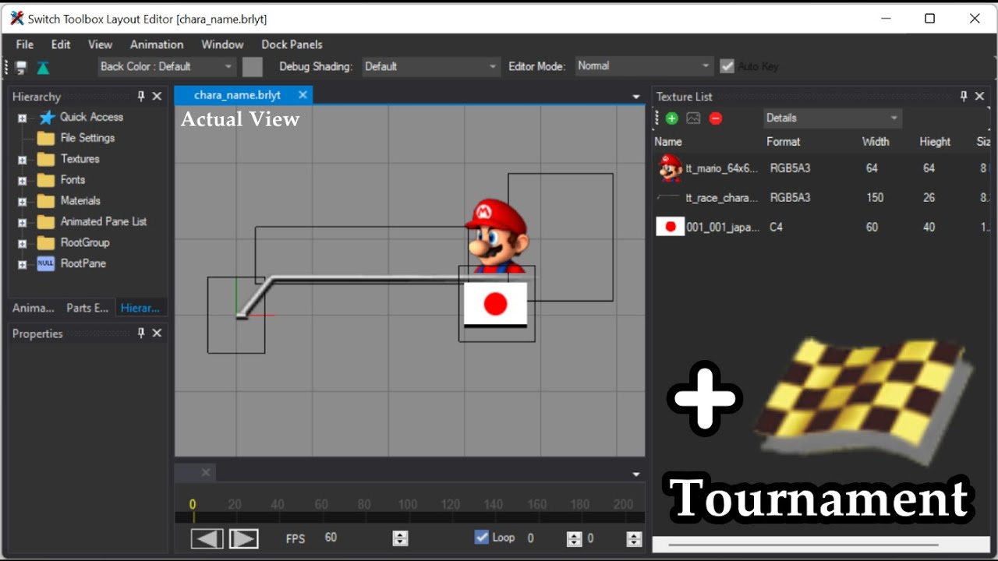This screenshot has height=561, width=998.
Task: Switch to the Hierar... panel tab
Action: pos(140,308)
